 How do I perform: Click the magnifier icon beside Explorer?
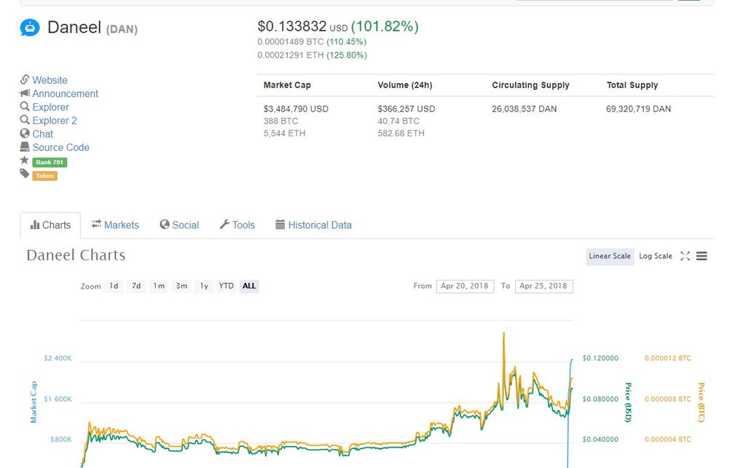(x=25, y=106)
